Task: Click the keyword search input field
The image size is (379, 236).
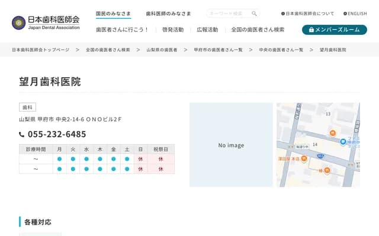Action: pos(229,14)
